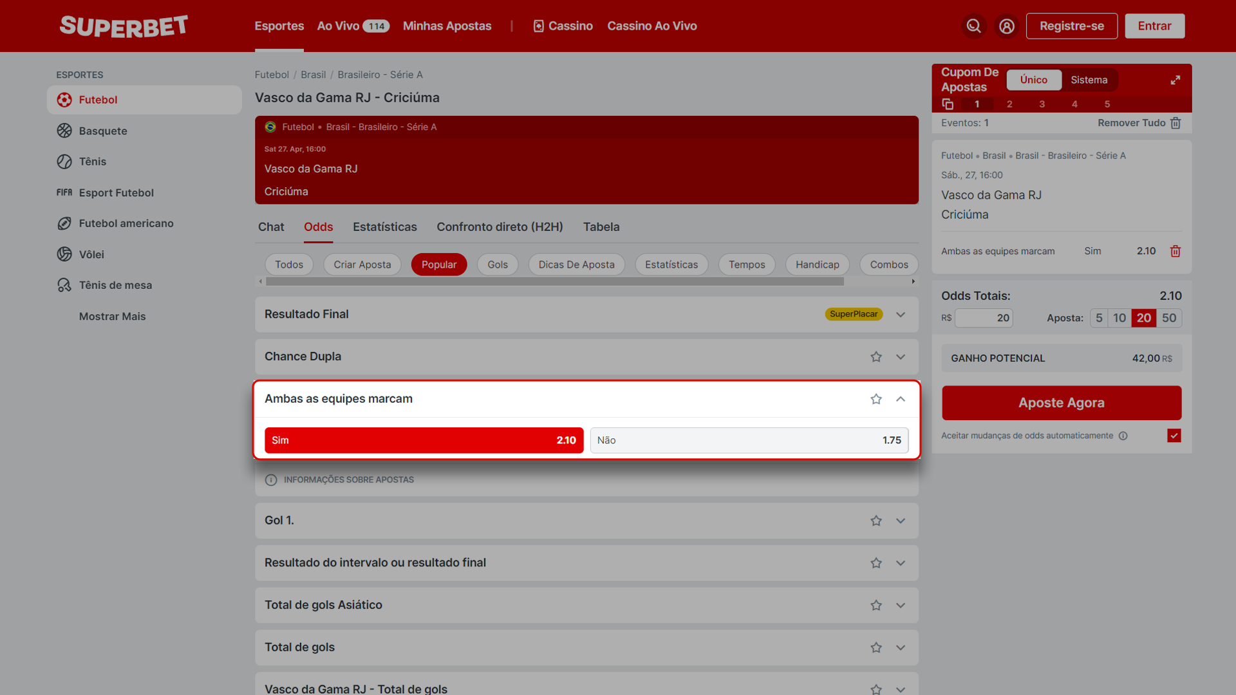Select bet slip number 2 tab
This screenshot has height=695, width=1236.
point(1009,104)
